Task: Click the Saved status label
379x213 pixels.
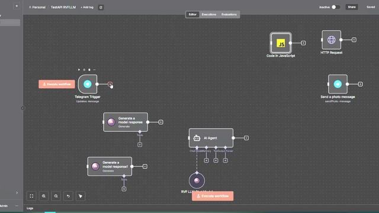Action: [x=371, y=7]
